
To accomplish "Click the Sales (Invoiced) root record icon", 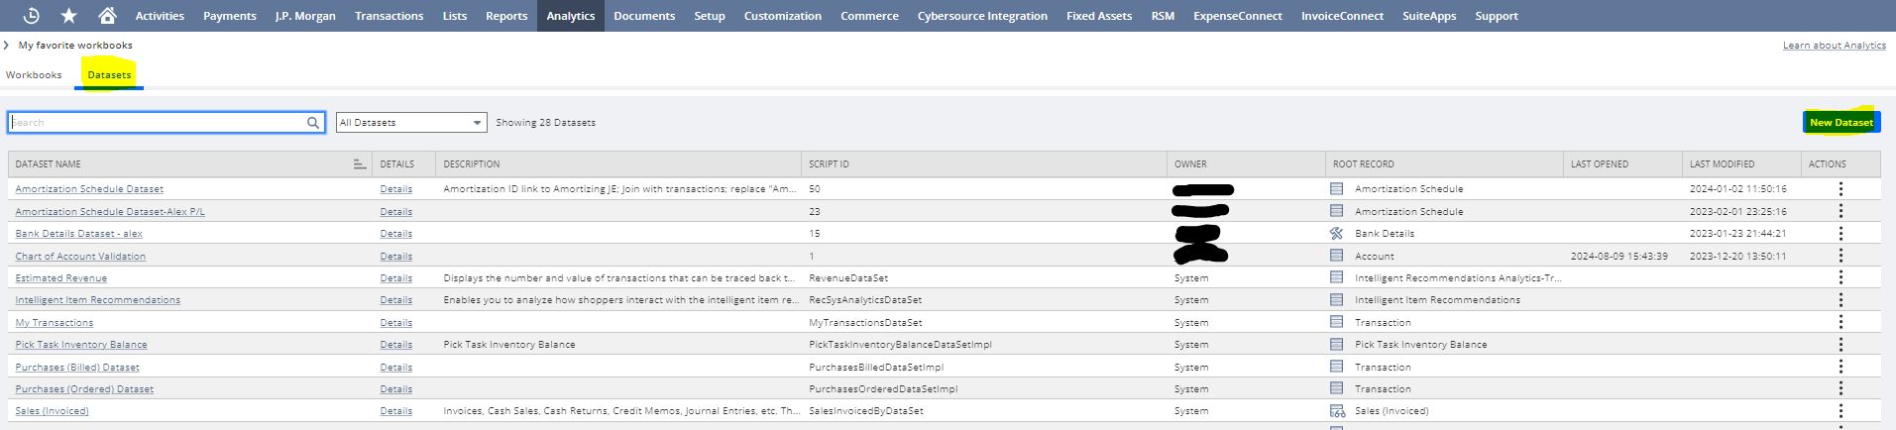I will pyautogui.click(x=1337, y=411).
